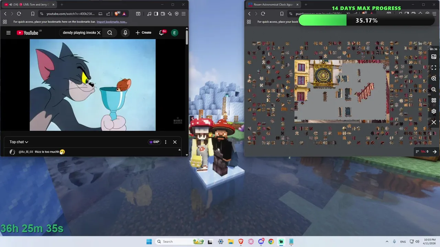440x247 pixels.
Task: Open a new tab in puzzle browser window
Action: tap(306, 4)
